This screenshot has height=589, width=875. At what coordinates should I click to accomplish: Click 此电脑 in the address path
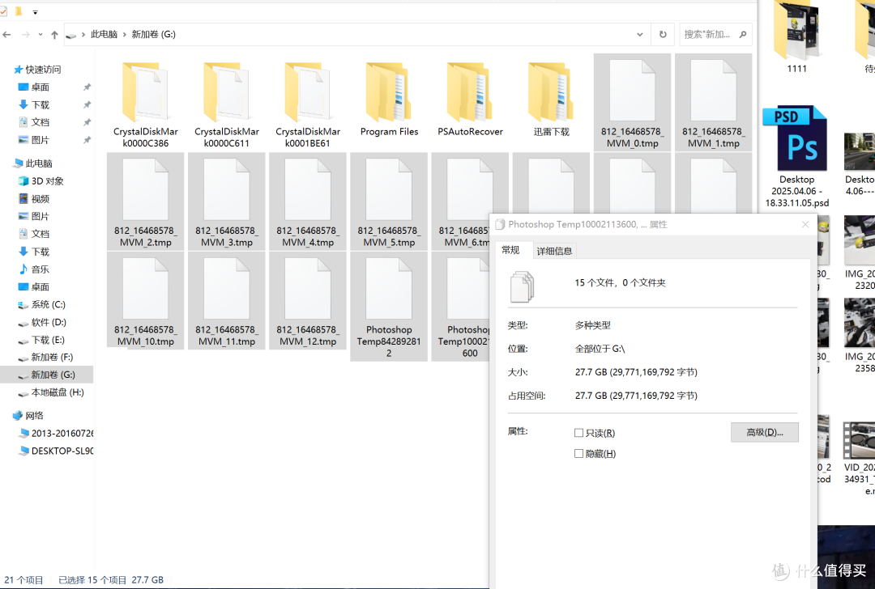(x=104, y=35)
